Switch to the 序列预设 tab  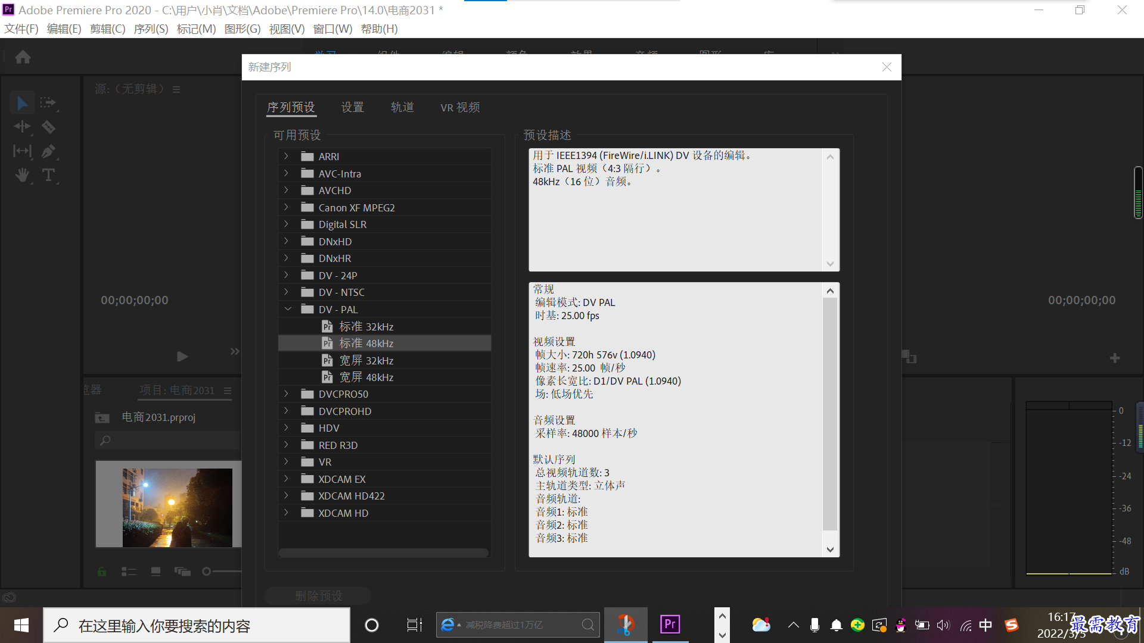tap(291, 107)
